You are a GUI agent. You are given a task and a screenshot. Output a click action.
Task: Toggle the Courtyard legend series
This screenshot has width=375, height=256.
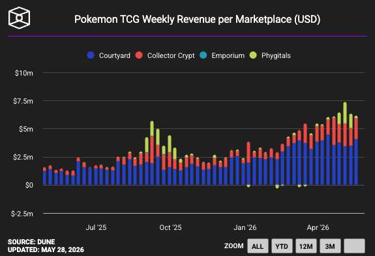pyautogui.click(x=108, y=55)
